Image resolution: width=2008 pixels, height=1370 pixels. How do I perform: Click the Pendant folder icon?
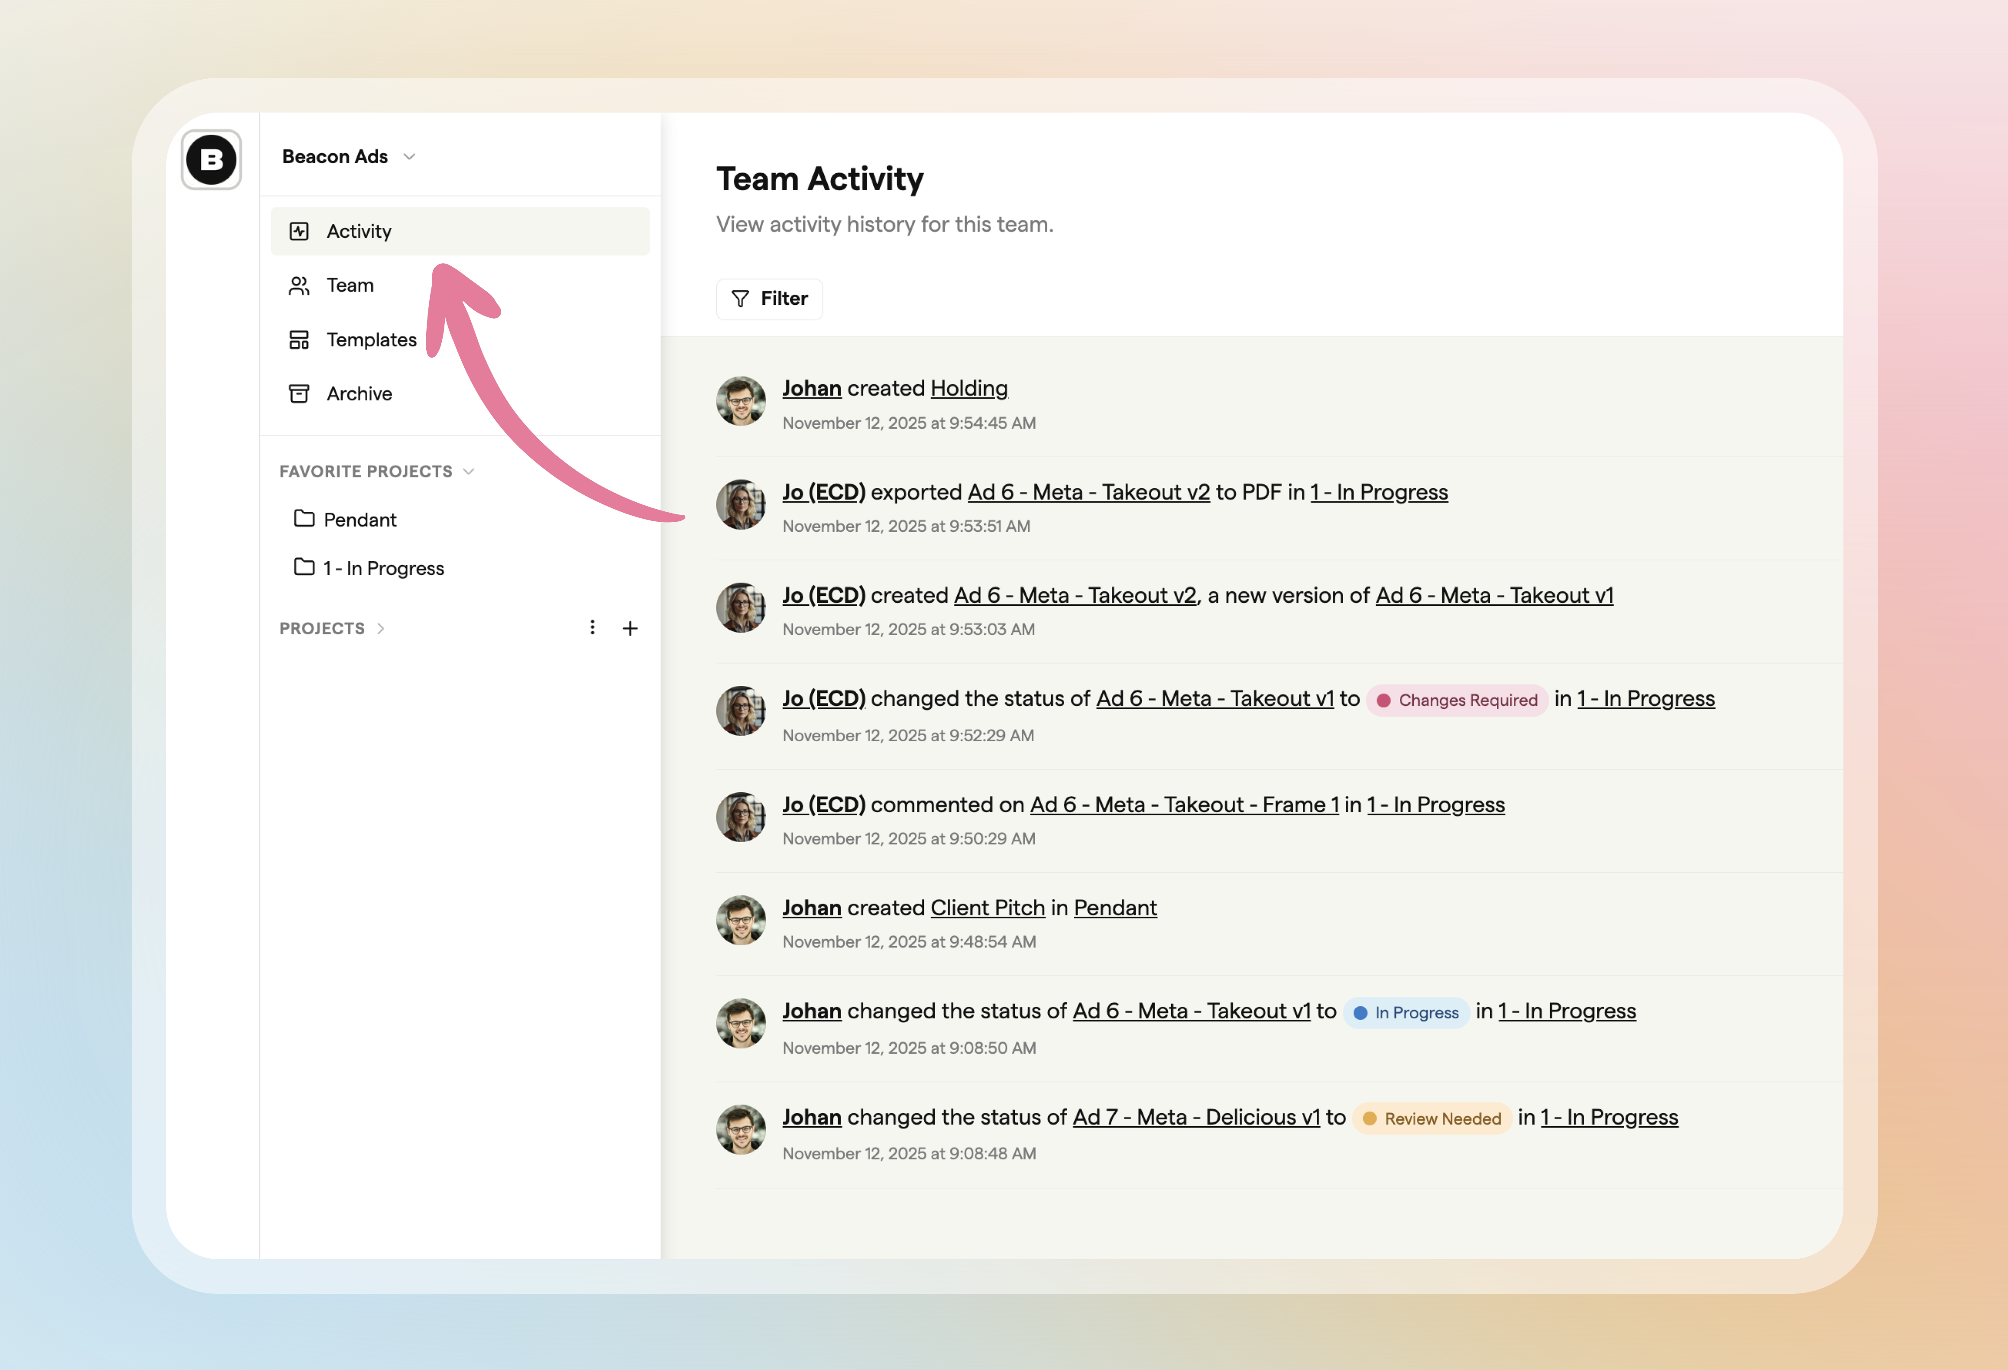[x=304, y=518]
